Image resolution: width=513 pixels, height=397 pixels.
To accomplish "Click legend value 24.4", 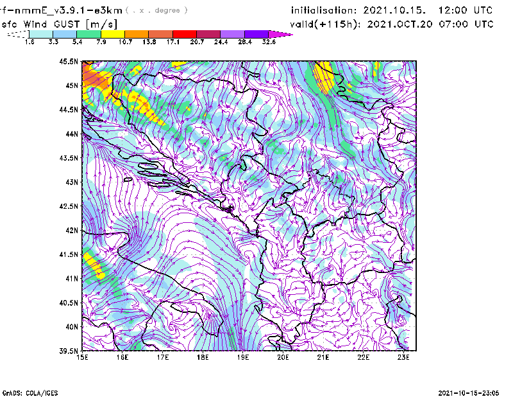I will pos(221,42).
